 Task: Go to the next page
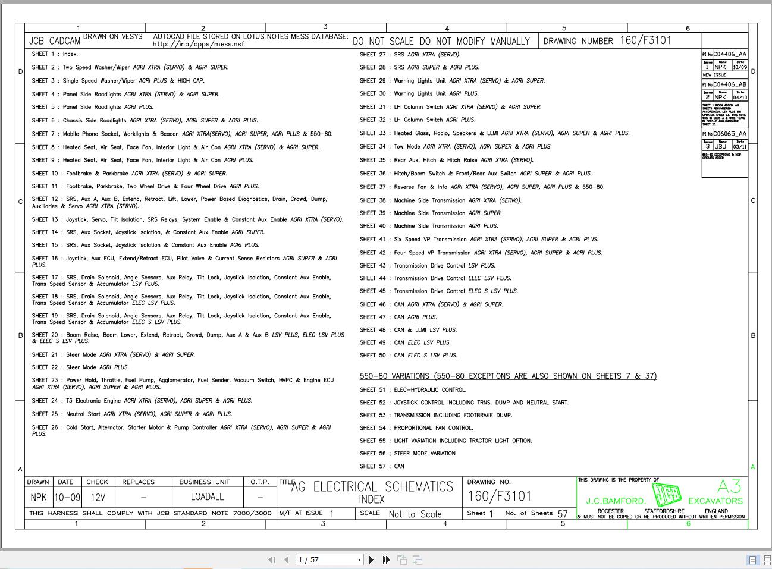(372, 559)
